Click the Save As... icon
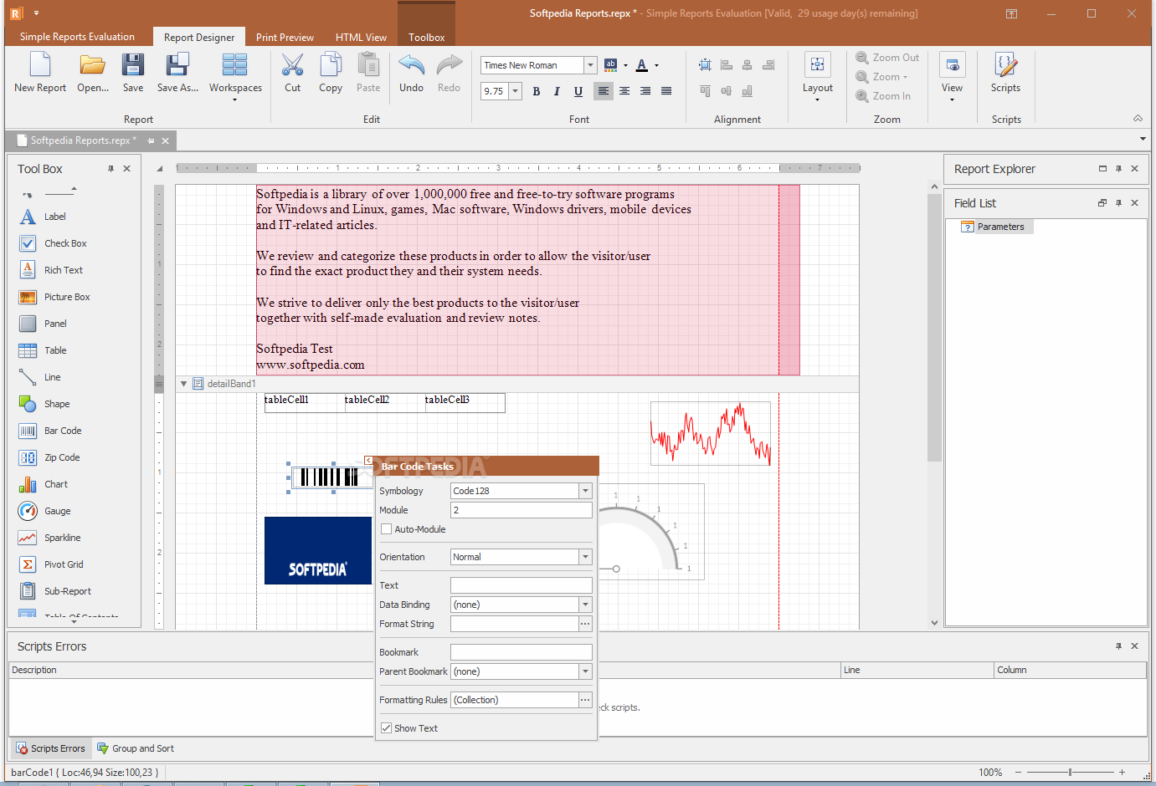This screenshot has width=1156, height=786. coord(177,65)
